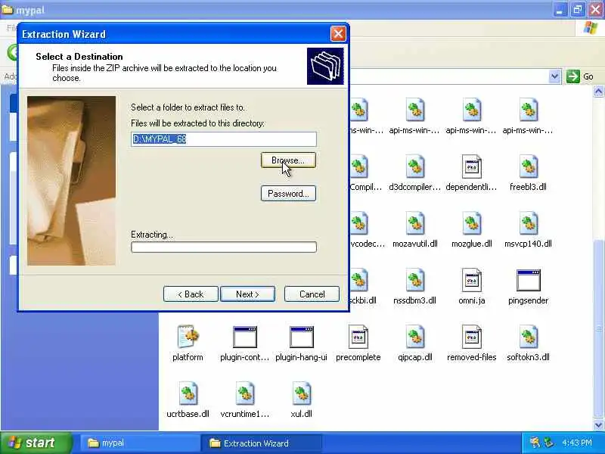Select the omni.ja file icon
The height and width of the screenshot is (454, 605).
[471, 280]
